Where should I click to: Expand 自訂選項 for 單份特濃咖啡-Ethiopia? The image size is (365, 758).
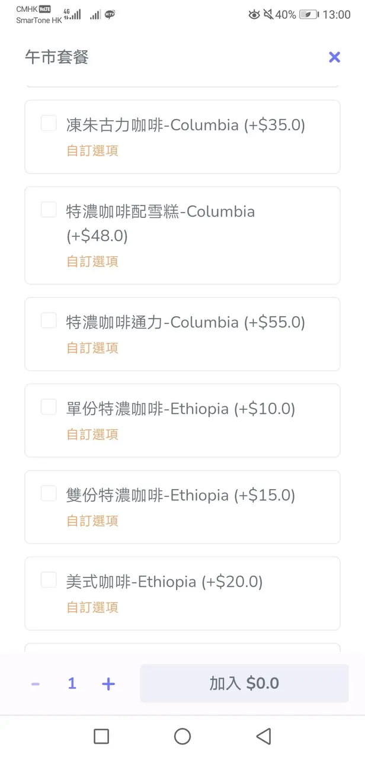pos(92,434)
